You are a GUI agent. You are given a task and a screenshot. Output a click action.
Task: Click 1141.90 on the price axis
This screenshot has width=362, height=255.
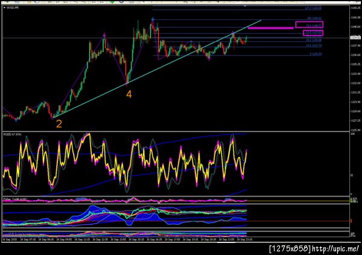tap(355, 17)
